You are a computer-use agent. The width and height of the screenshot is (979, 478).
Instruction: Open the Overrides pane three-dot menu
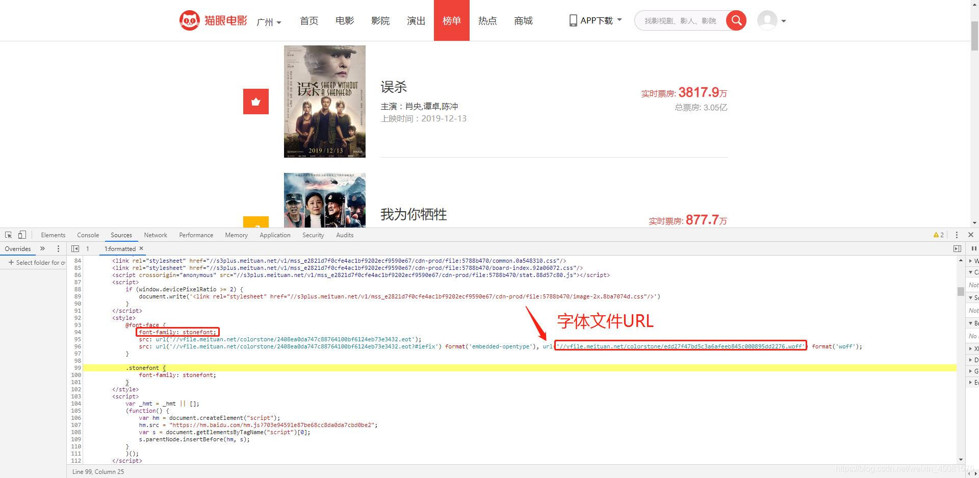(58, 248)
